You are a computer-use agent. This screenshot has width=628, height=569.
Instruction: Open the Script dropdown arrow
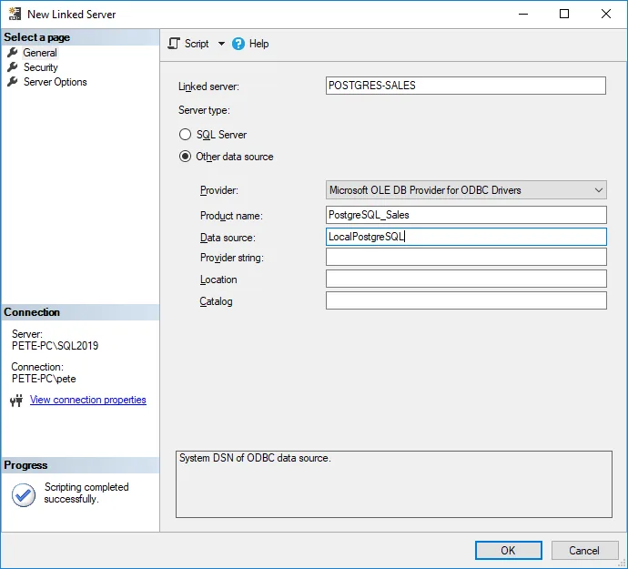coord(221,44)
